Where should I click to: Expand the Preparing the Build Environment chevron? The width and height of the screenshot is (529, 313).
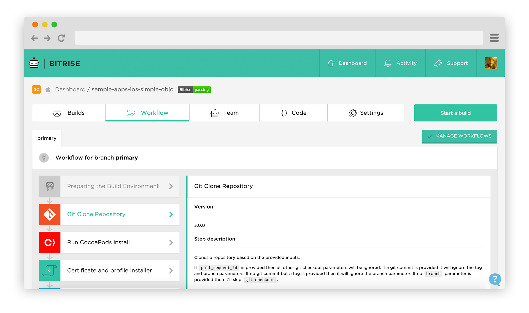pyautogui.click(x=171, y=186)
